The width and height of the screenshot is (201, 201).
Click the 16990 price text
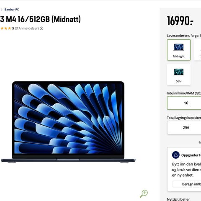coord(180,21)
